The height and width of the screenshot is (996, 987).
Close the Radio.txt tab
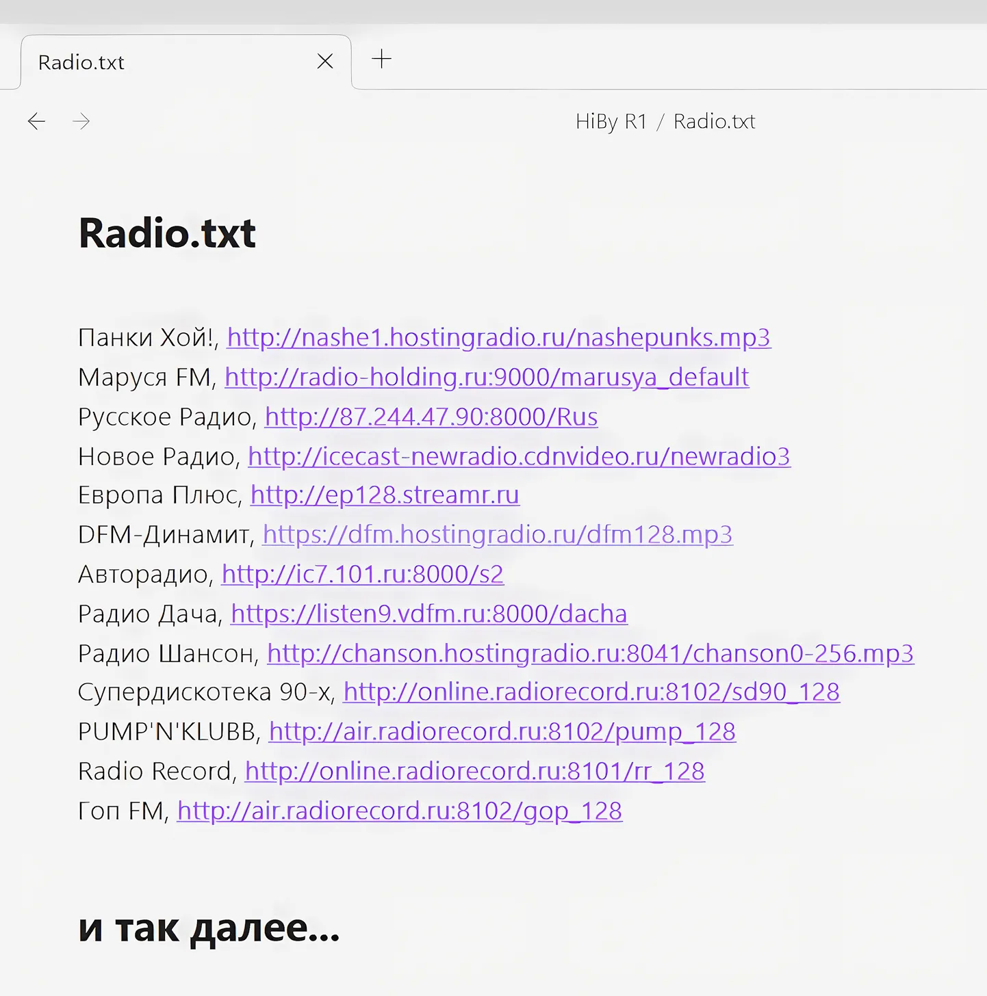tap(325, 62)
